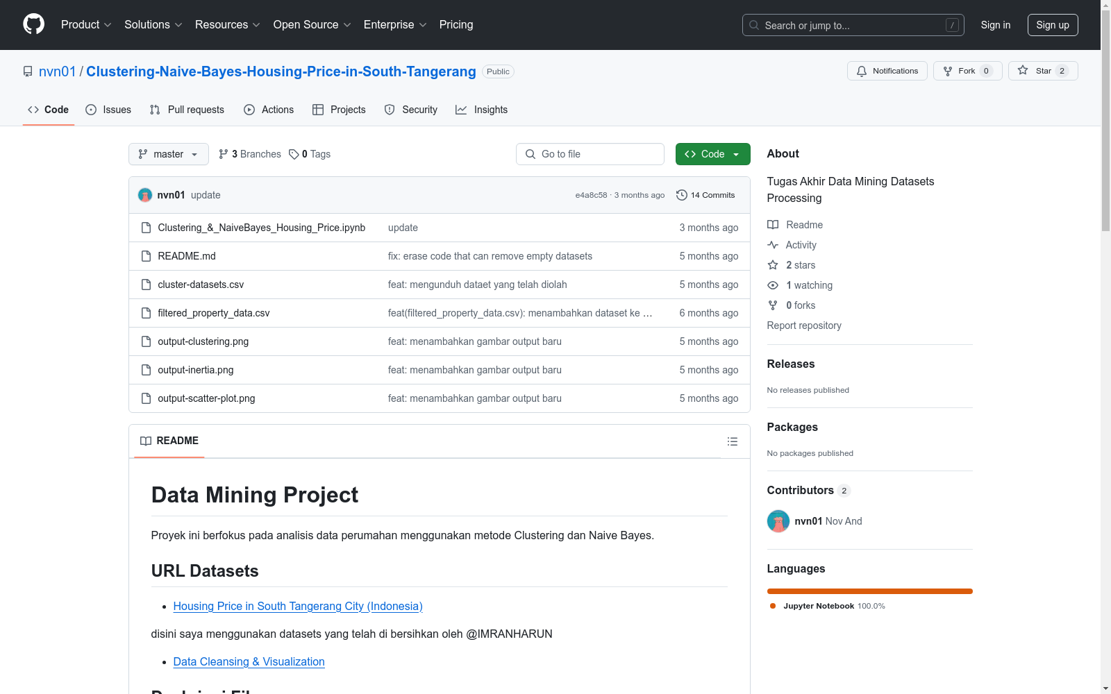Screen dimensions: 1111x694
Task: Open Housing Price in South Tangerang City link
Action: tap(298, 606)
